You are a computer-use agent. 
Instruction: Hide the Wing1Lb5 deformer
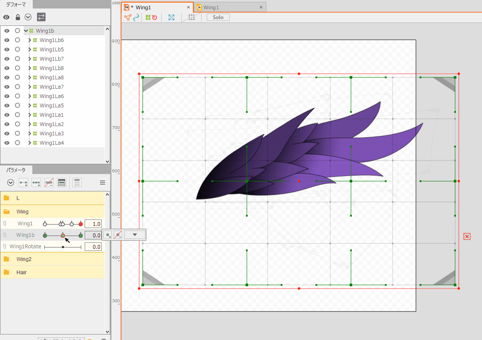(x=7, y=49)
